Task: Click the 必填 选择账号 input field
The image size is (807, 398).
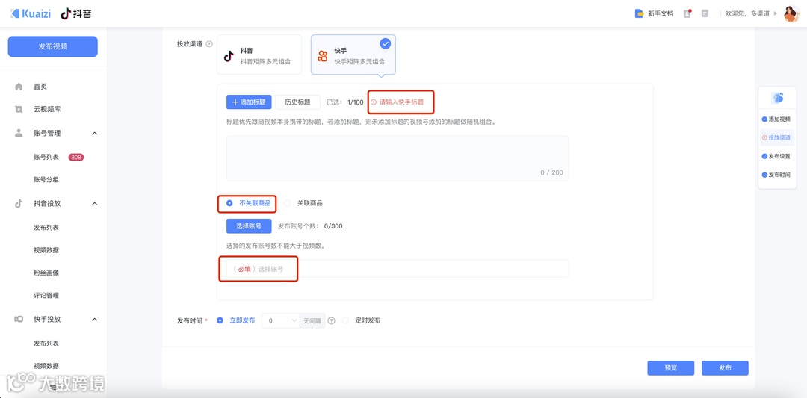Action: (398, 268)
